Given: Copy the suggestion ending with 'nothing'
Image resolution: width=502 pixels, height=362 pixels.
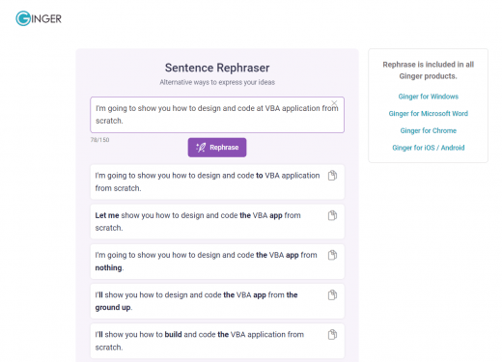Looking at the screenshot, I should point(332,255).
